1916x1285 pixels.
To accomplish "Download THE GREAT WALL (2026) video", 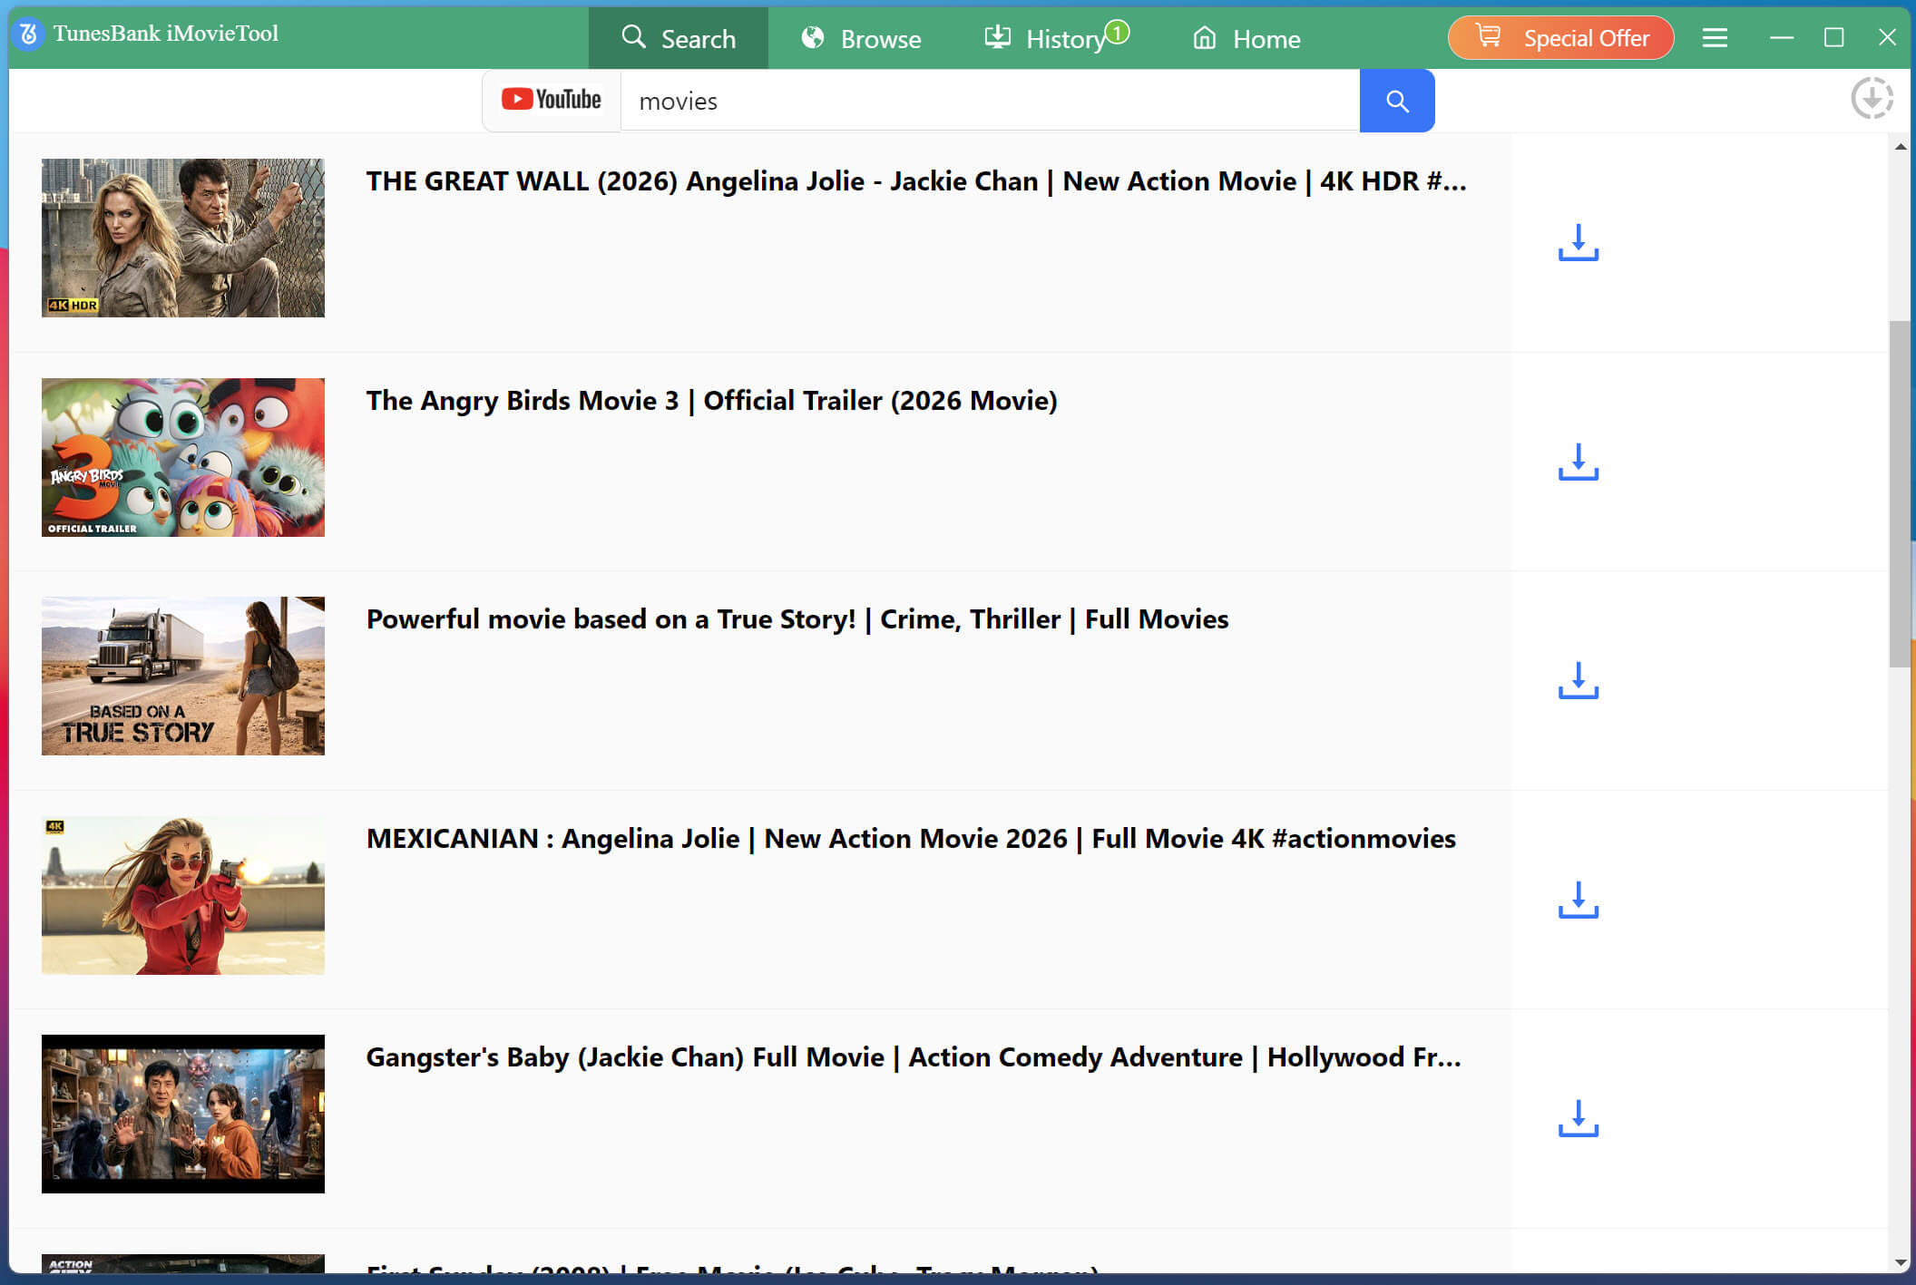I will (x=1579, y=242).
